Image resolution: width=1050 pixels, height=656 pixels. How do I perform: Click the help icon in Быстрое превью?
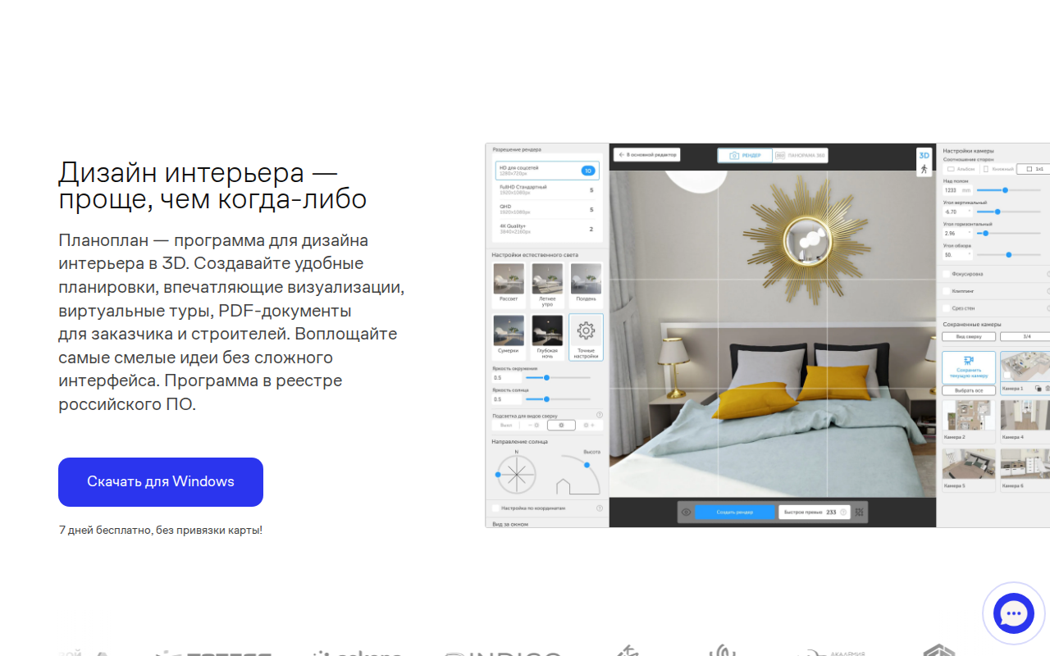(x=842, y=512)
